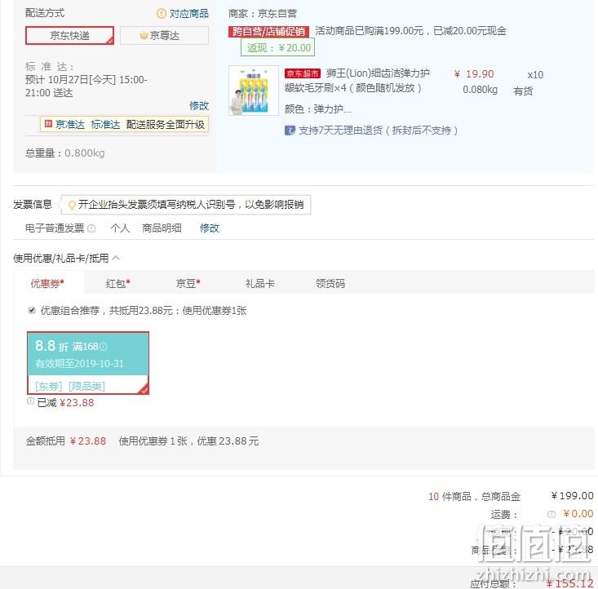
Task: Click 修改 in invoice info row
Action: pyautogui.click(x=210, y=228)
